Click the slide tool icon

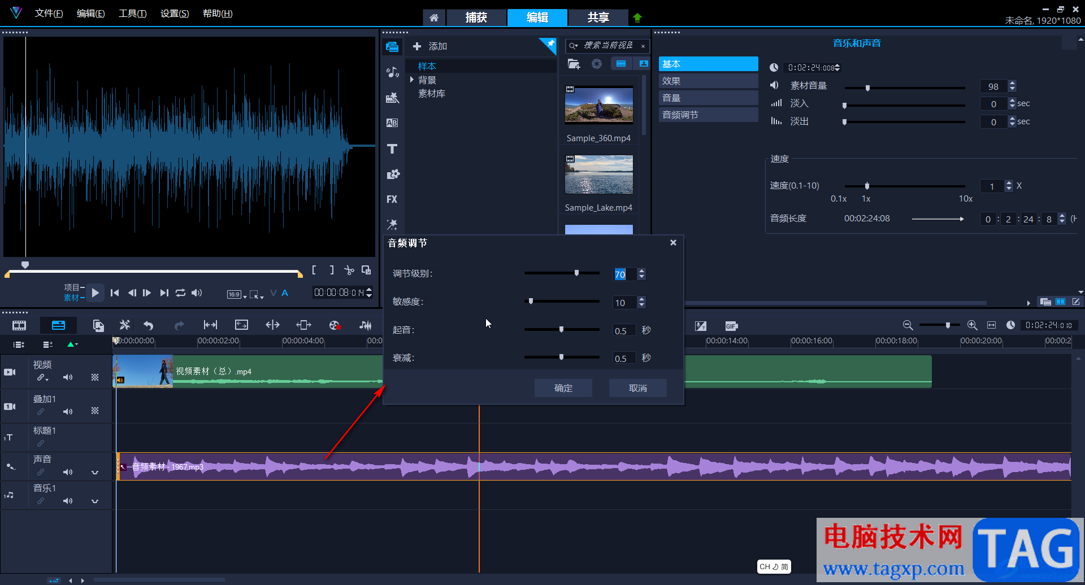click(303, 325)
